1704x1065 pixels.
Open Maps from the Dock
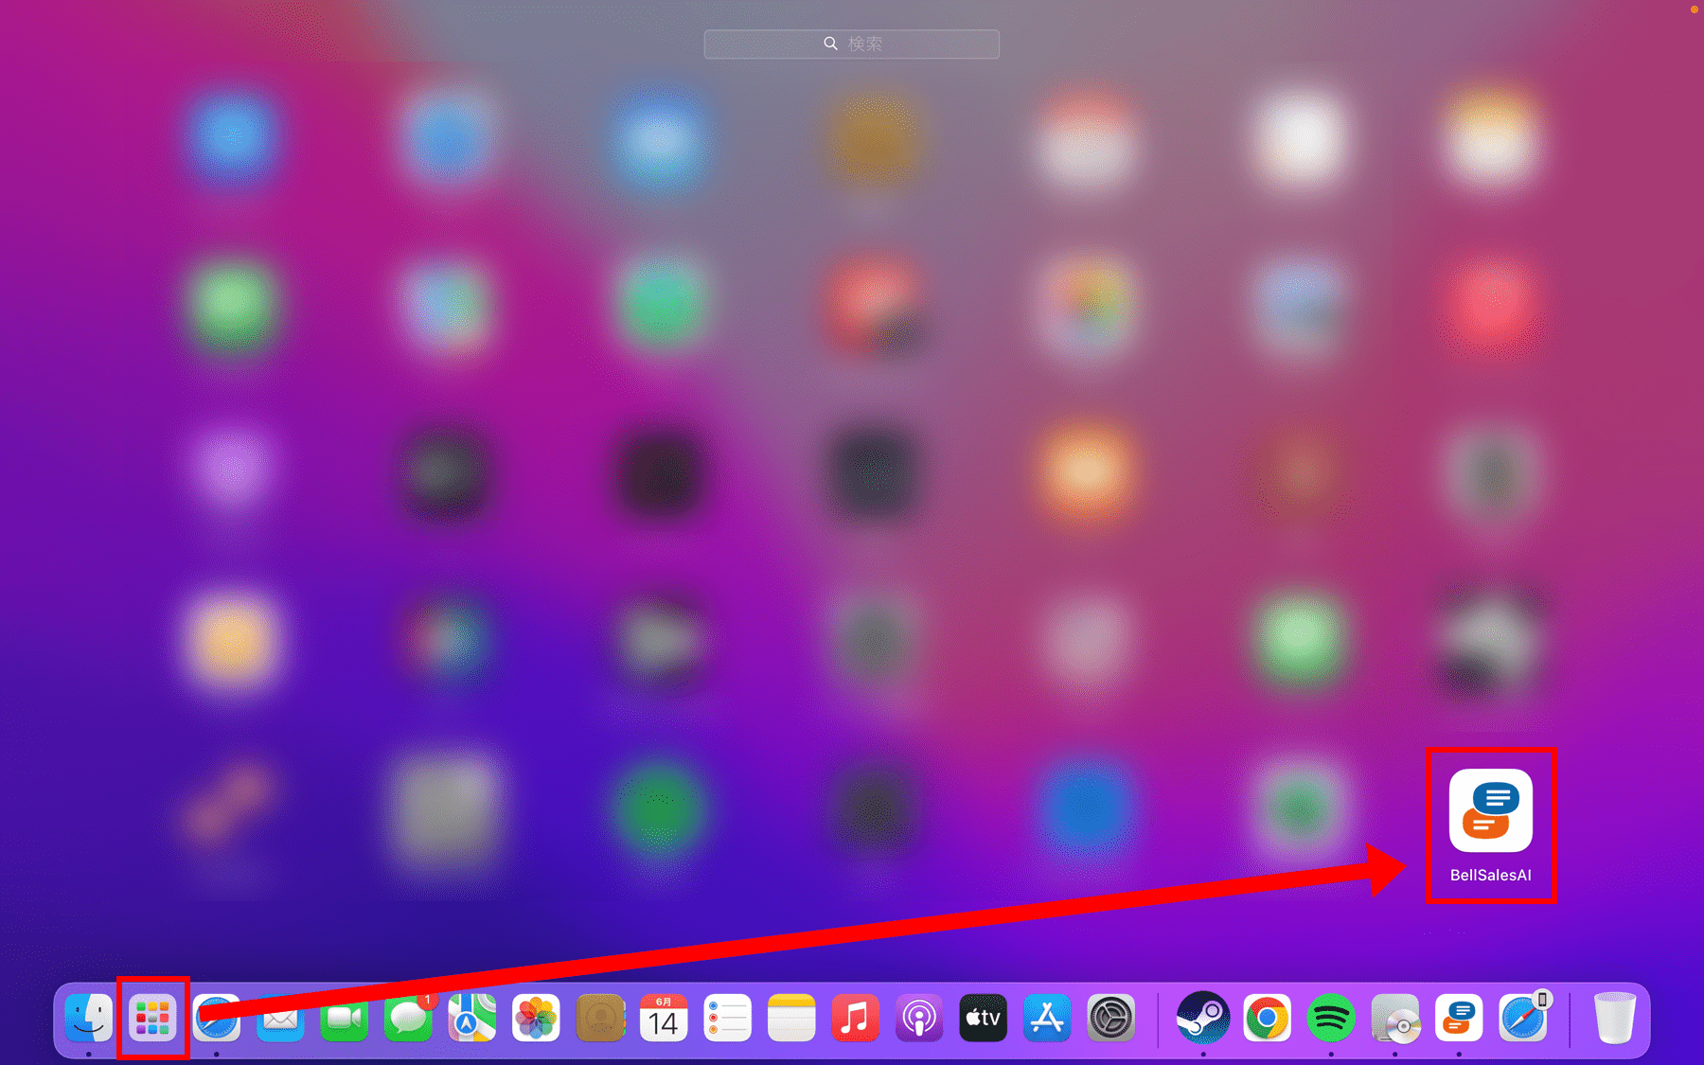pyautogui.click(x=471, y=1019)
